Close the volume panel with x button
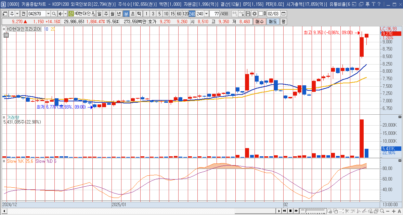This screenshot has height=215, width=403. (x=400, y=117)
